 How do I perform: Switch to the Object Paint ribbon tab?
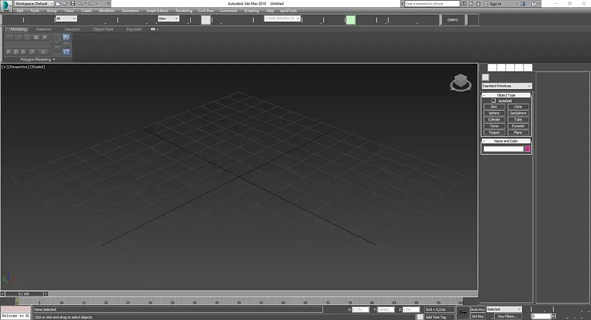pyautogui.click(x=103, y=29)
